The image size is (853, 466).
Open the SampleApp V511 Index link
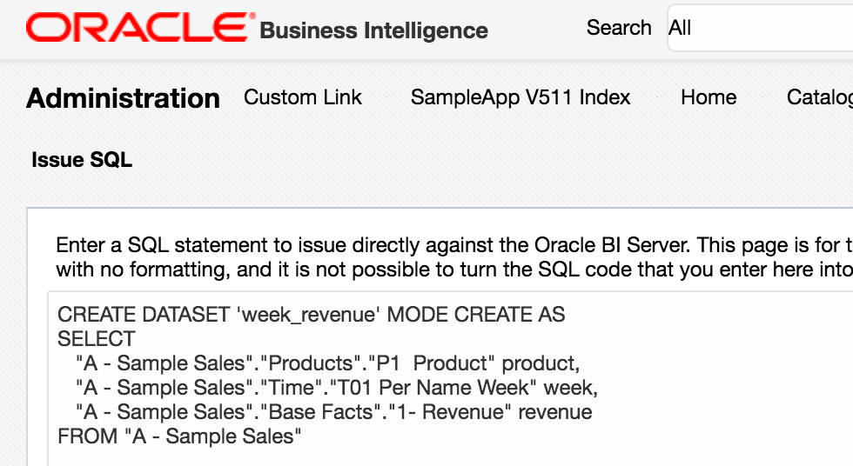point(521,97)
